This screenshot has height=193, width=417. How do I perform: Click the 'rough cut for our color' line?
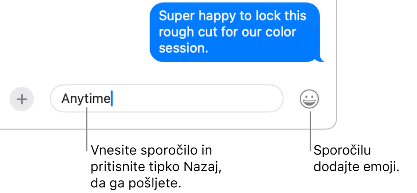pos(227,32)
